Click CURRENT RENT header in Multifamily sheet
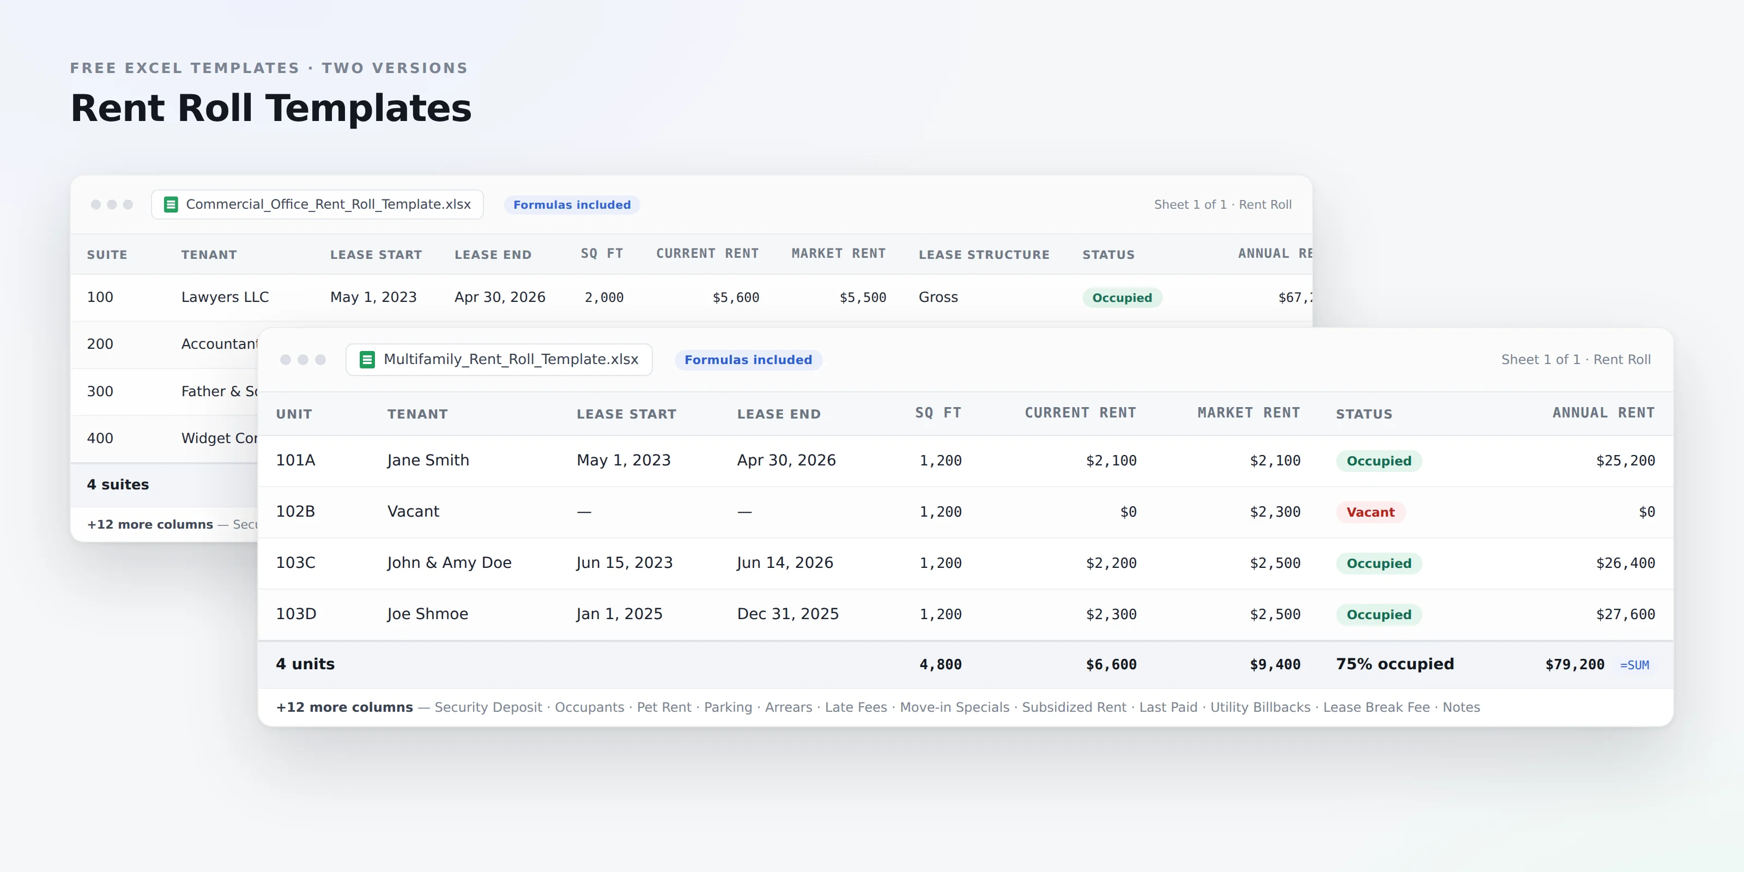The height and width of the screenshot is (872, 1744). pos(1080,413)
